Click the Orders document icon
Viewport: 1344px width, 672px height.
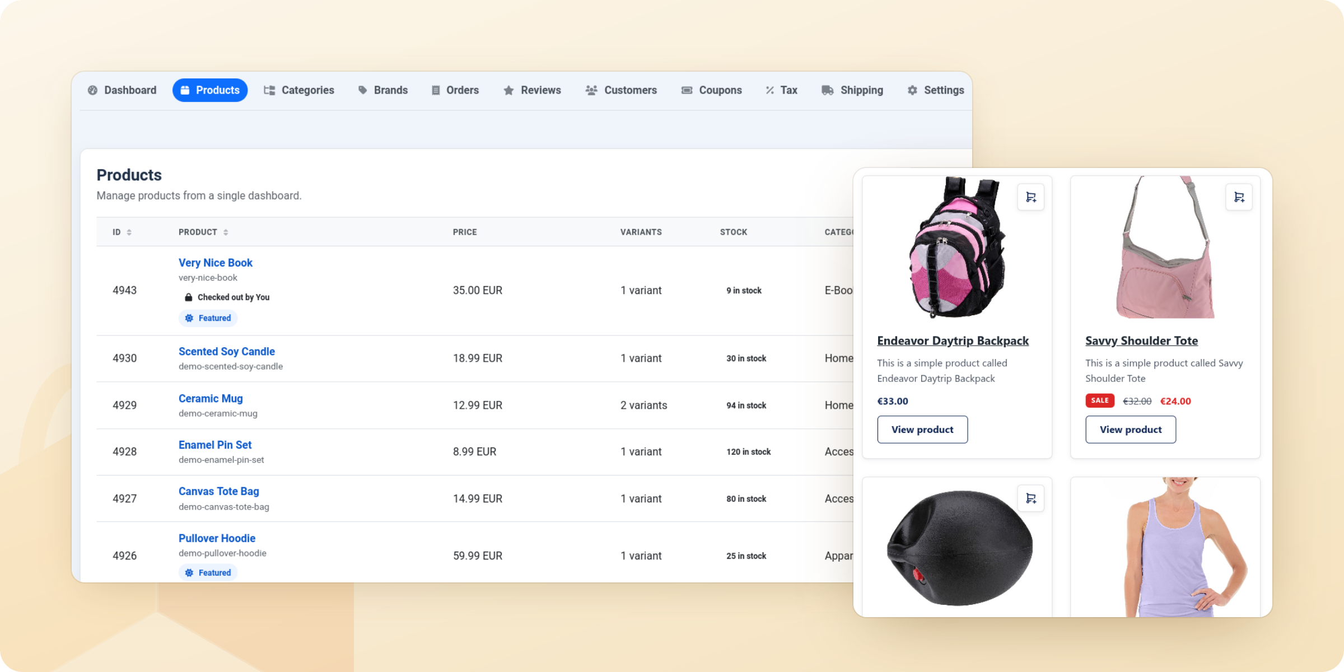[436, 90]
